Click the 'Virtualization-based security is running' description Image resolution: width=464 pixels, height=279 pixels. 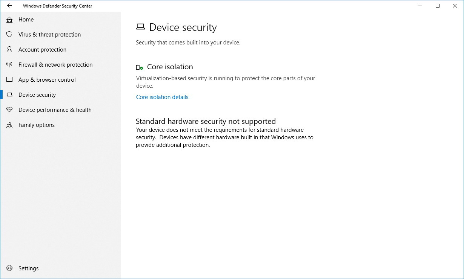tap(226, 82)
